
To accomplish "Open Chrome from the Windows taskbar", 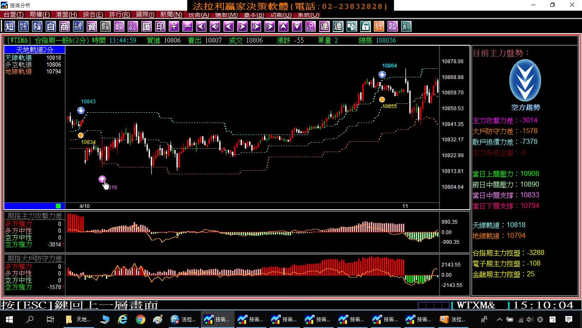I will [140, 319].
